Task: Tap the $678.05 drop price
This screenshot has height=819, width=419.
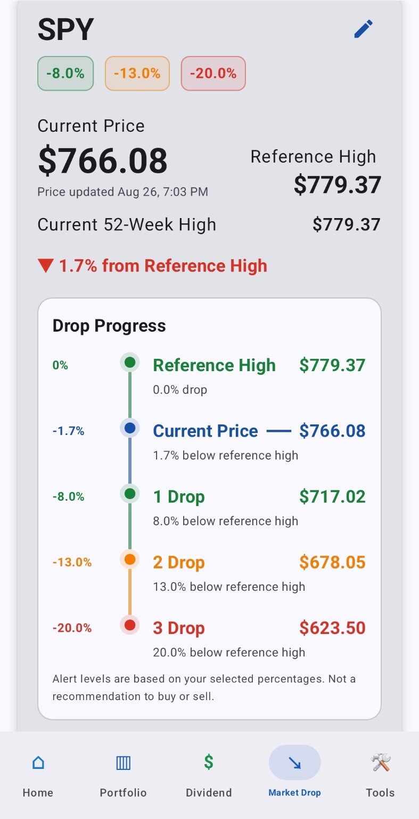Action: (x=332, y=562)
